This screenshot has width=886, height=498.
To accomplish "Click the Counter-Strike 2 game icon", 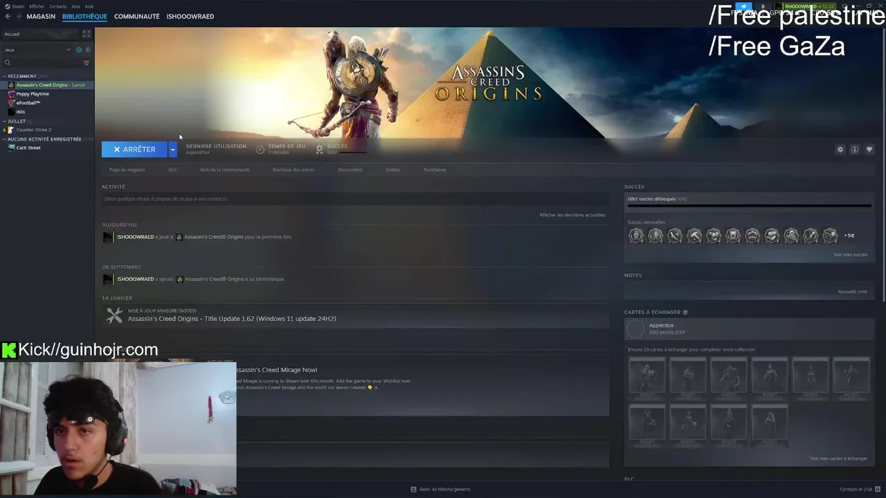I will (11, 130).
